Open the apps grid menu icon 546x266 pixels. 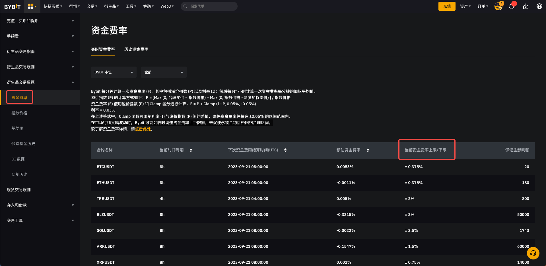32,6
